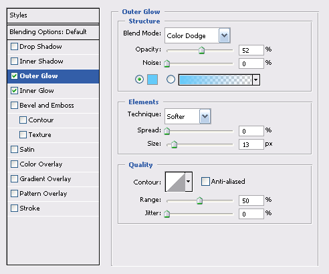329x274 pixels.
Task: Open the gradient picker dropdown arrow
Action: pos(256,80)
